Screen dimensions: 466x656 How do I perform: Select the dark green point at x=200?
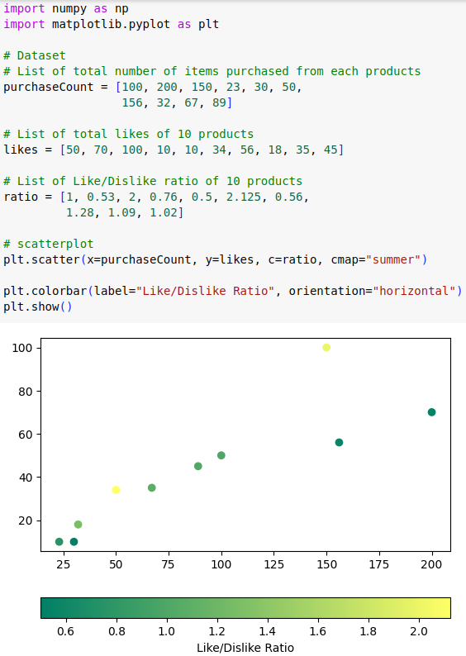[x=431, y=412]
